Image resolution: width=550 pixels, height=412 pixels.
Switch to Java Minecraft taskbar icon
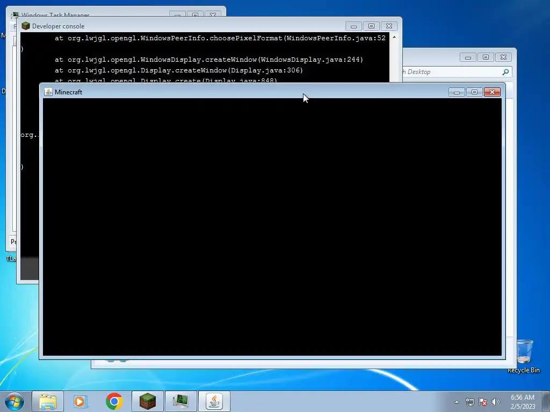click(214, 401)
